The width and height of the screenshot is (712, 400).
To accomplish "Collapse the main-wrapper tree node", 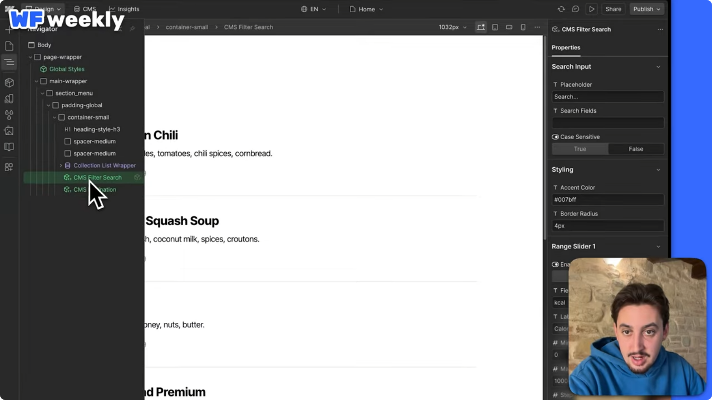I will pyautogui.click(x=36, y=81).
